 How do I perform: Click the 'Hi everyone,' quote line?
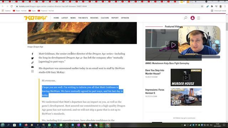(49, 81)
